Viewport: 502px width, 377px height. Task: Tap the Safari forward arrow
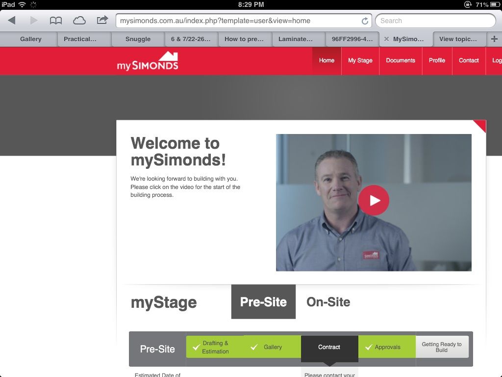point(33,21)
